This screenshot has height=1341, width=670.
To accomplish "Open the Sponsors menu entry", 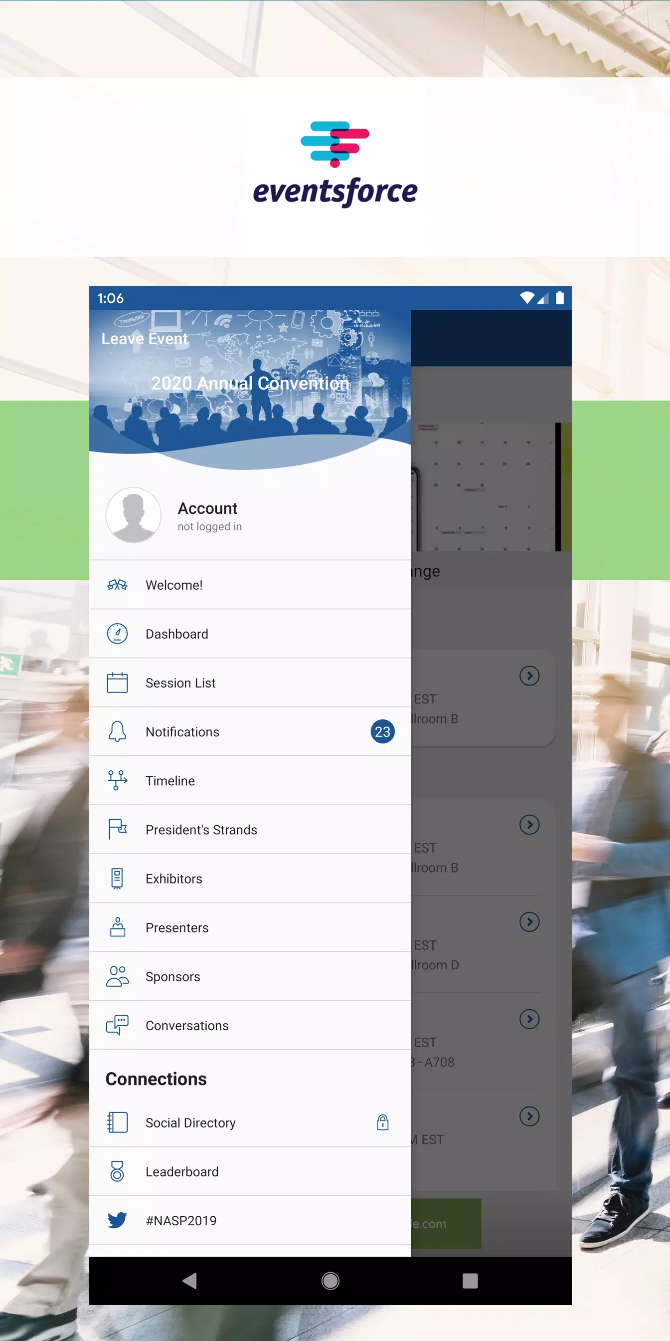I will [x=172, y=977].
